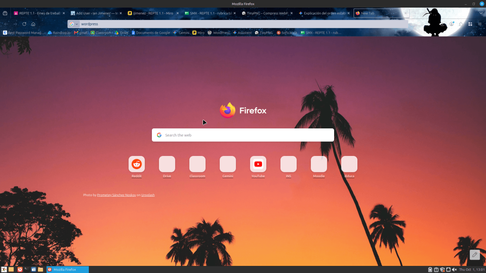Close the Add User tab

(x=121, y=13)
